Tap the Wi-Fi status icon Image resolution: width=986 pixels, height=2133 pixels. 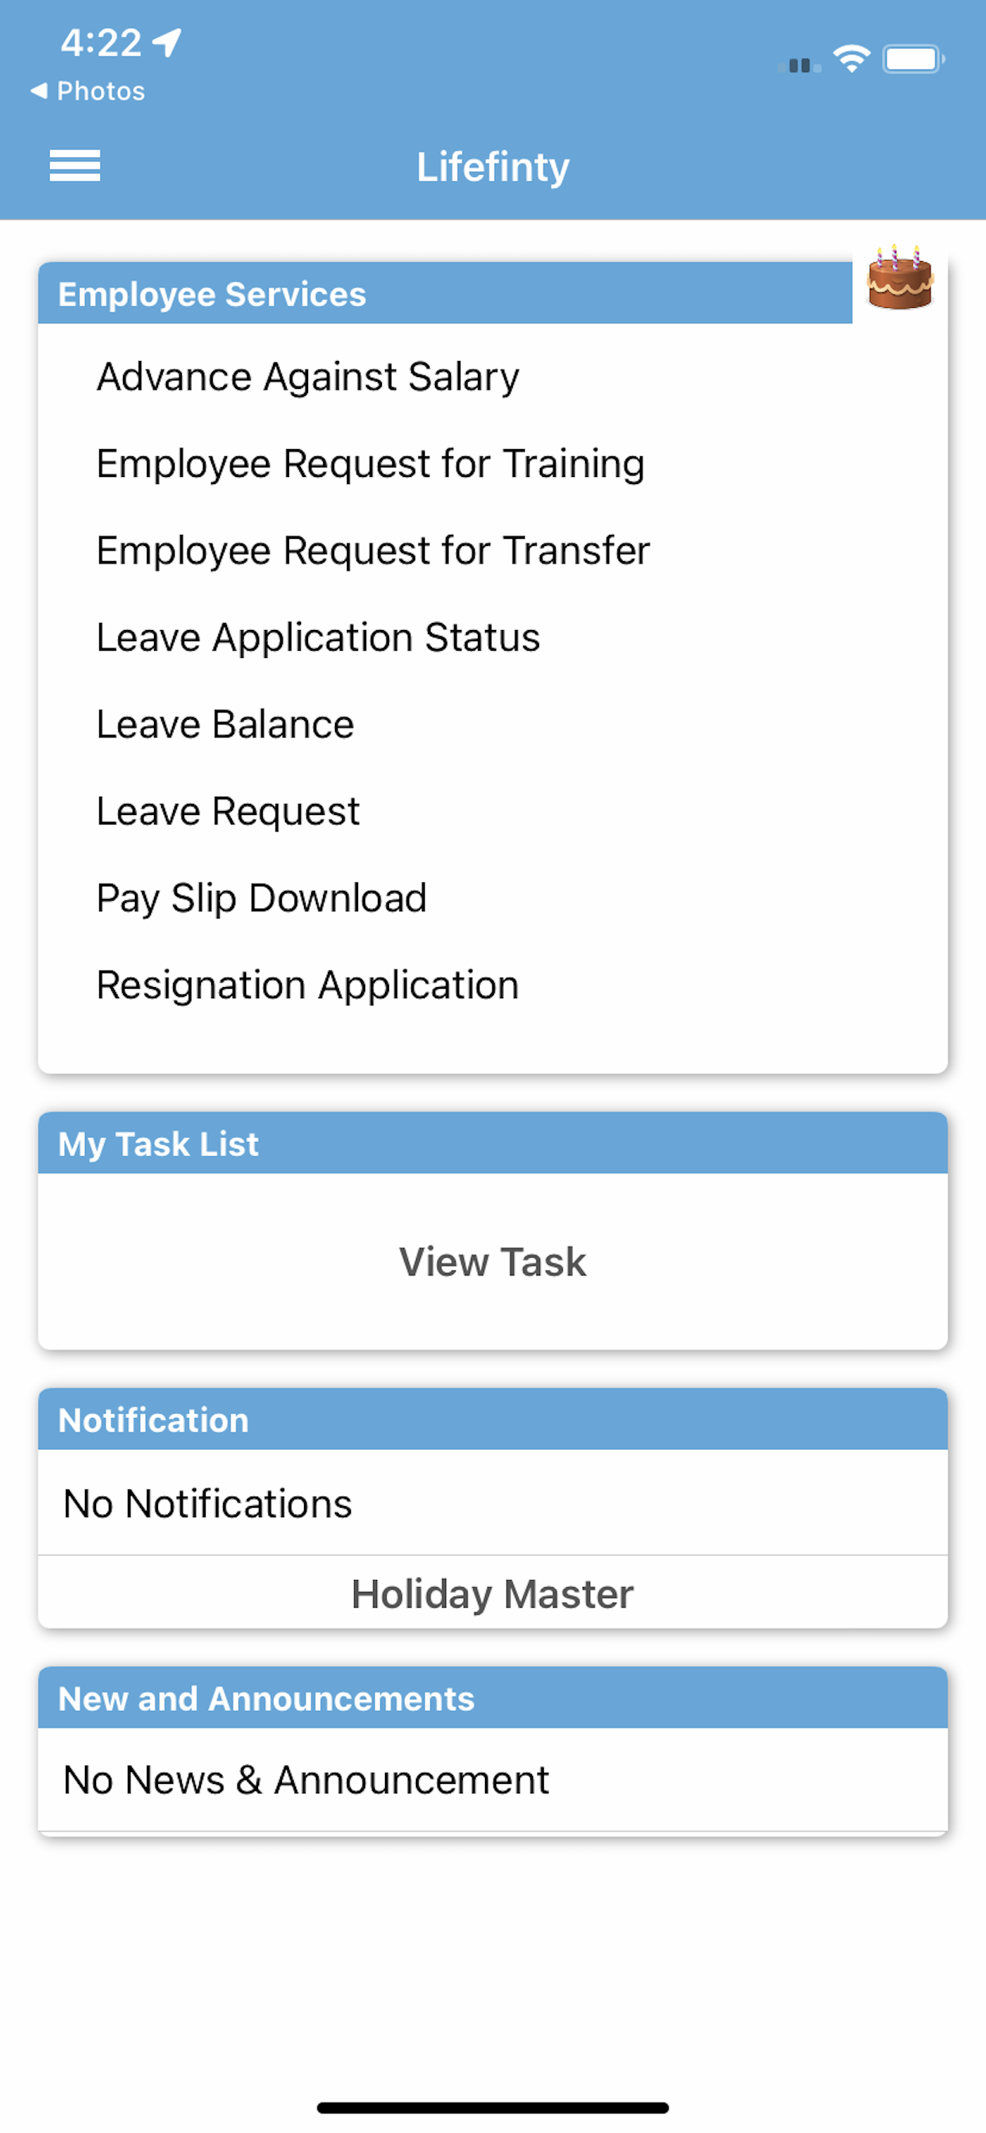tap(851, 59)
